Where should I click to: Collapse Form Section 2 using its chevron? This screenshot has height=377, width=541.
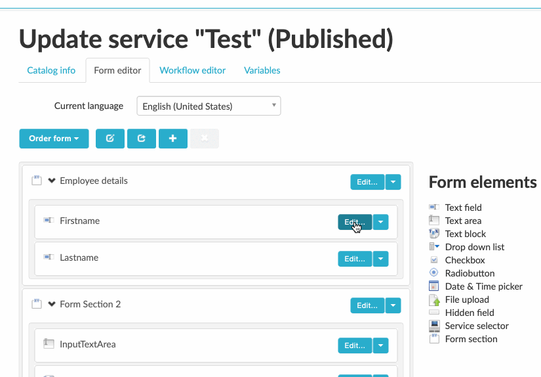[52, 304]
